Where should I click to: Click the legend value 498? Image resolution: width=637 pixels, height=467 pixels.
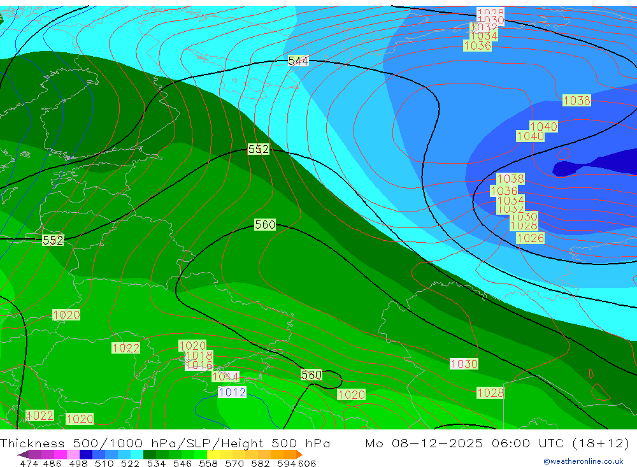pyautogui.click(x=78, y=463)
